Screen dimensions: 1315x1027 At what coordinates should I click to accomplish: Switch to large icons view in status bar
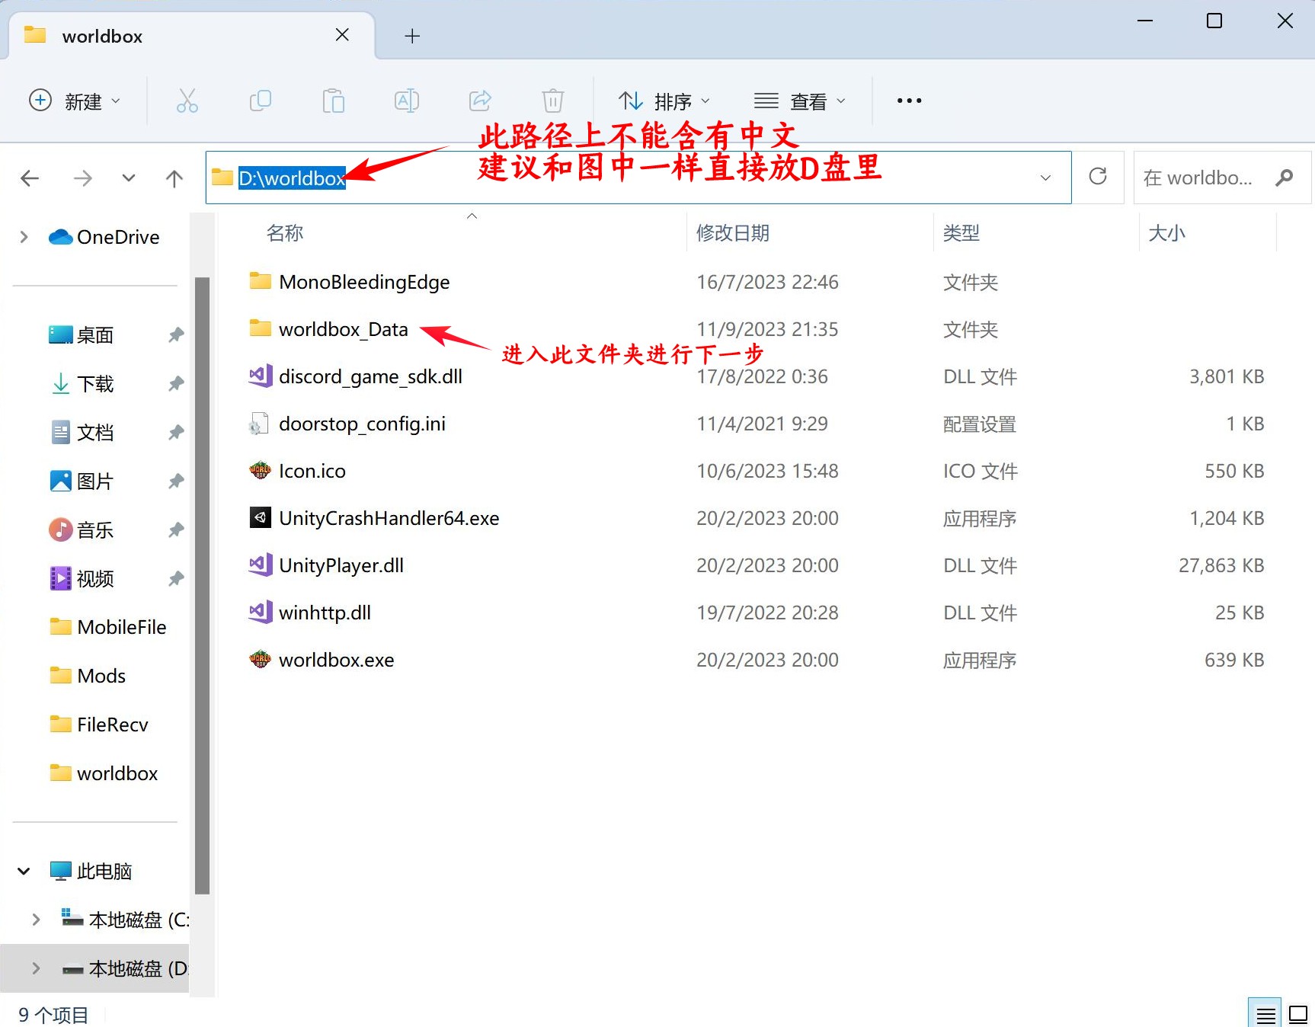click(1298, 1015)
